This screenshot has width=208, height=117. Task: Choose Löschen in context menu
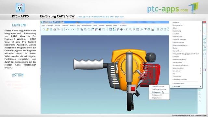pyautogui.click(x=175, y=34)
